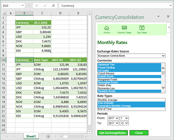Click the formula bar Enter checkmark icon
The height and width of the screenshot is (140, 174).
pos(45,6)
